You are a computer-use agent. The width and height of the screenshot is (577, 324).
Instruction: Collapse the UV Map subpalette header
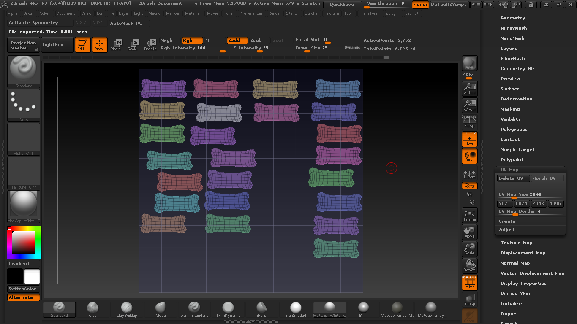point(509,170)
